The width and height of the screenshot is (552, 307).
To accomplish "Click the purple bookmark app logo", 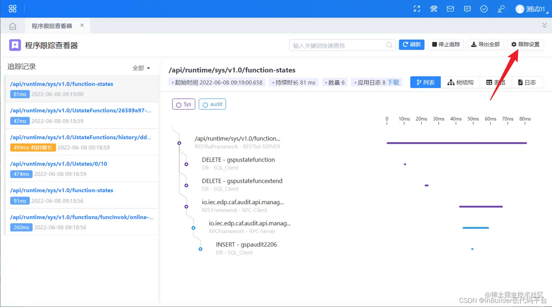I will pyautogui.click(x=15, y=45).
